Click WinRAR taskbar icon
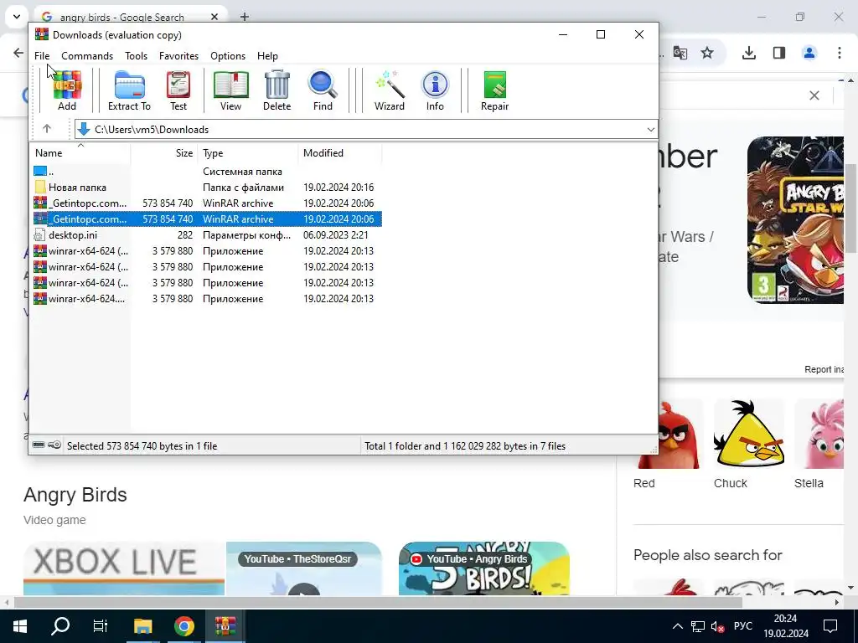This screenshot has width=858, height=643. tap(225, 626)
